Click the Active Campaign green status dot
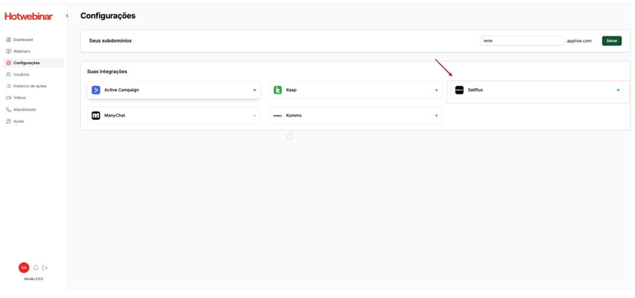This screenshot has height=298, width=635. coord(255,90)
